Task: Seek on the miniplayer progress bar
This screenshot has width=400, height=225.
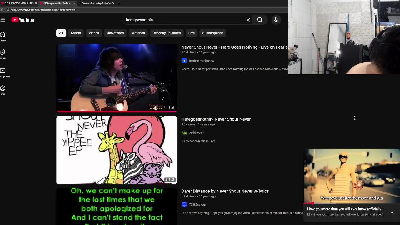Action: coord(352,203)
